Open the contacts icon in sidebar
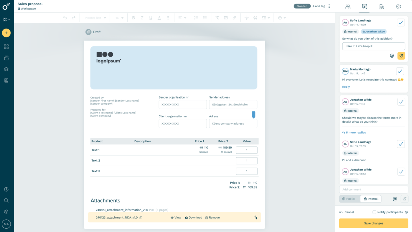The image size is (412, 232). (6, 80)
